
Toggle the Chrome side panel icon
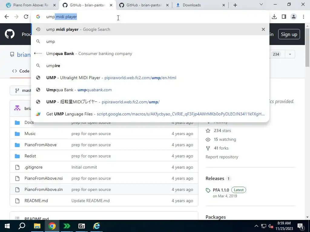click(x=284, y=17)
